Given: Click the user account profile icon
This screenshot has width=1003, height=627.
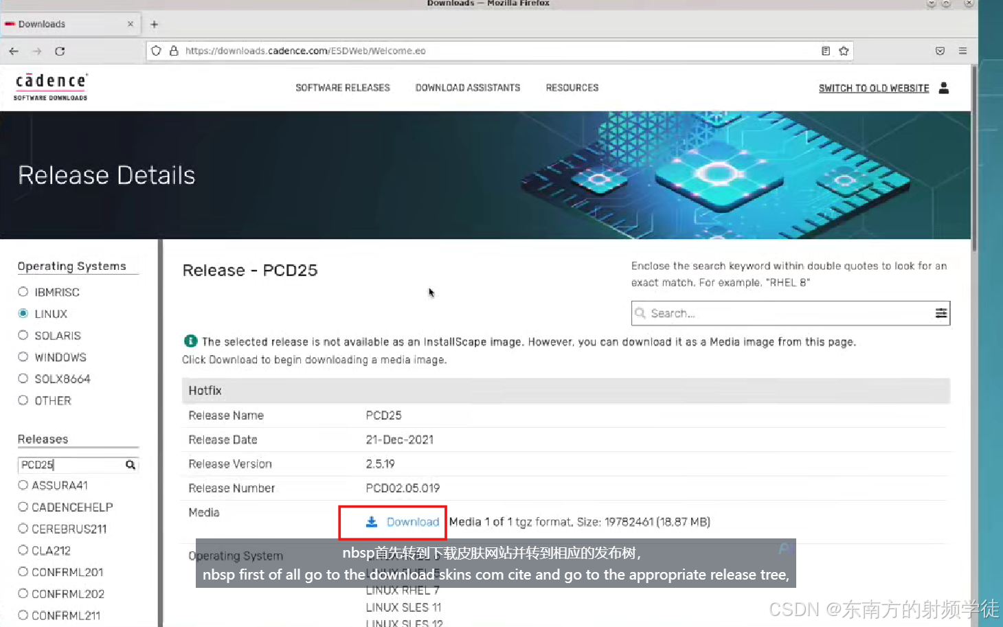Looking at the screenshot, I should [944, 88].
